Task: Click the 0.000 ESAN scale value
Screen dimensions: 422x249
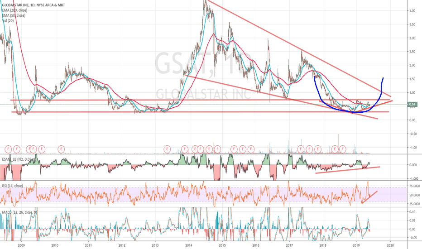Action: (x=413, y=165)
